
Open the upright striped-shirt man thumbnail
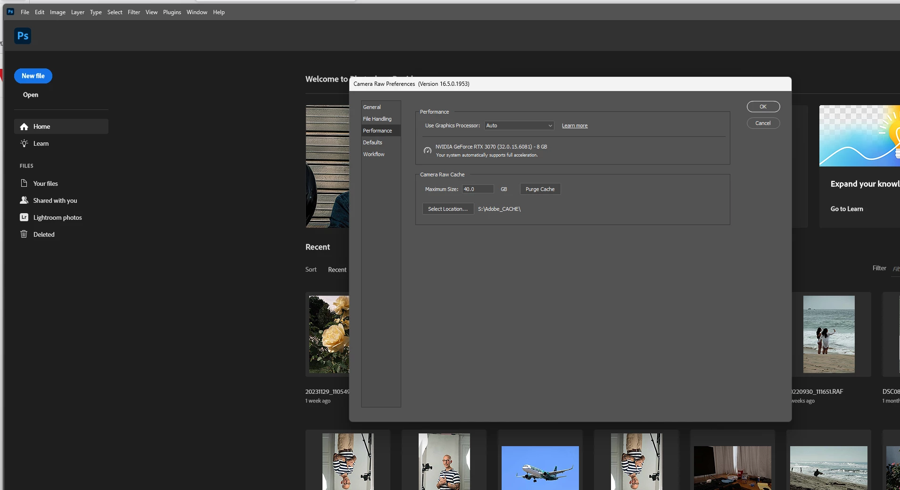coord(444,462)
